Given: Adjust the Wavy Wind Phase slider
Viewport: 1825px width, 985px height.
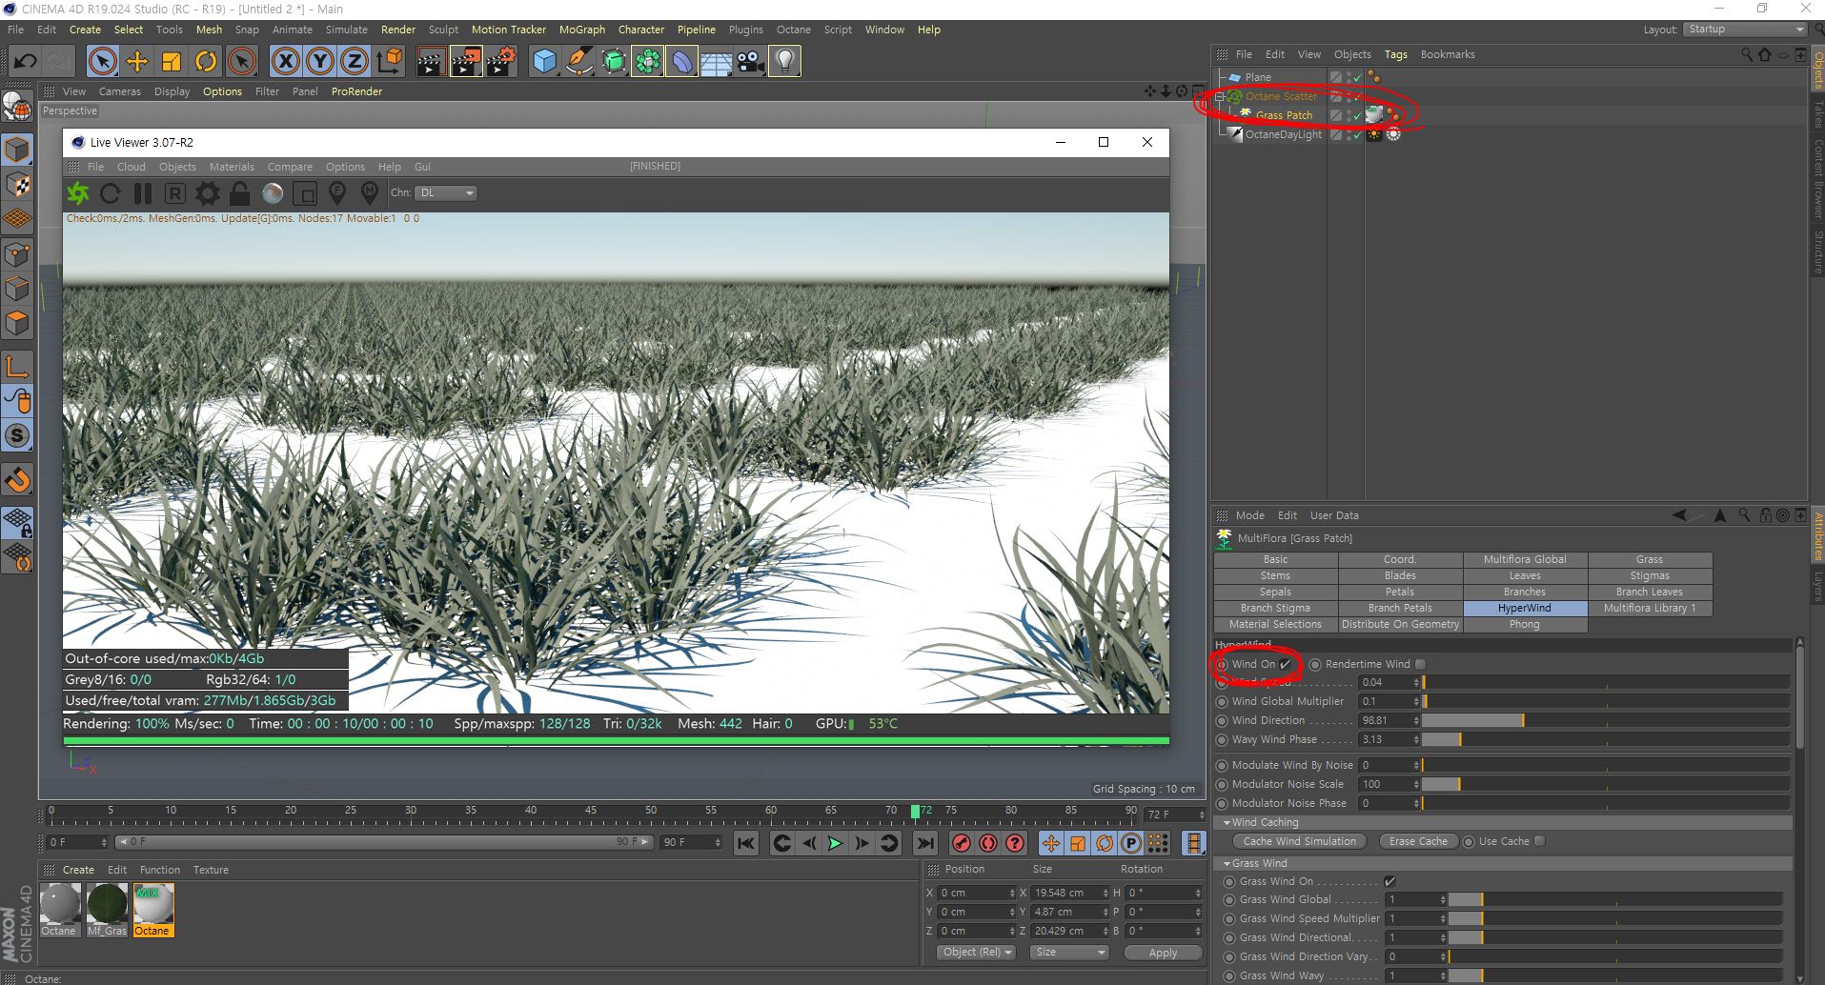Looking at the screenshot, I should pos(1606,739).
